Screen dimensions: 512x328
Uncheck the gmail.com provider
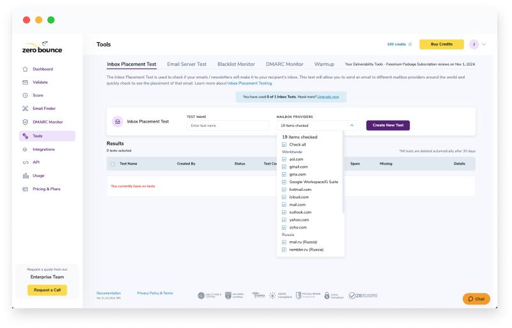pyautogui.click(x=284, y=167)
